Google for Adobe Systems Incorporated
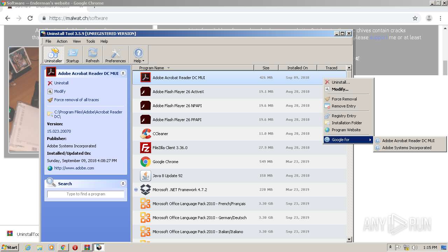The width and height of the screenshot is (448, 252). pos(410,148)
